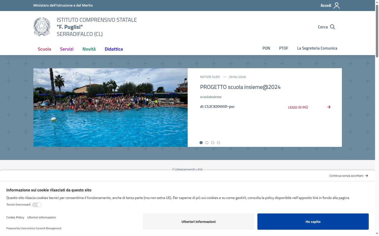This screenshot has width=379, height=236.
Task: Click the Ho capito button
Action: [313, 222]
